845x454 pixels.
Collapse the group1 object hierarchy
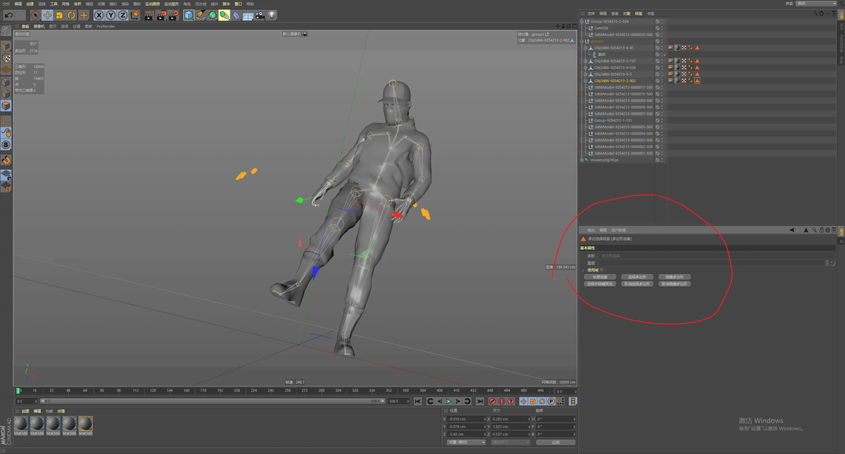coord(582,41)
